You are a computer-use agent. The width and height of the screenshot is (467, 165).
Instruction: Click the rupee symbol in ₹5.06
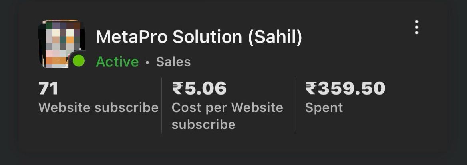(177, 88)
